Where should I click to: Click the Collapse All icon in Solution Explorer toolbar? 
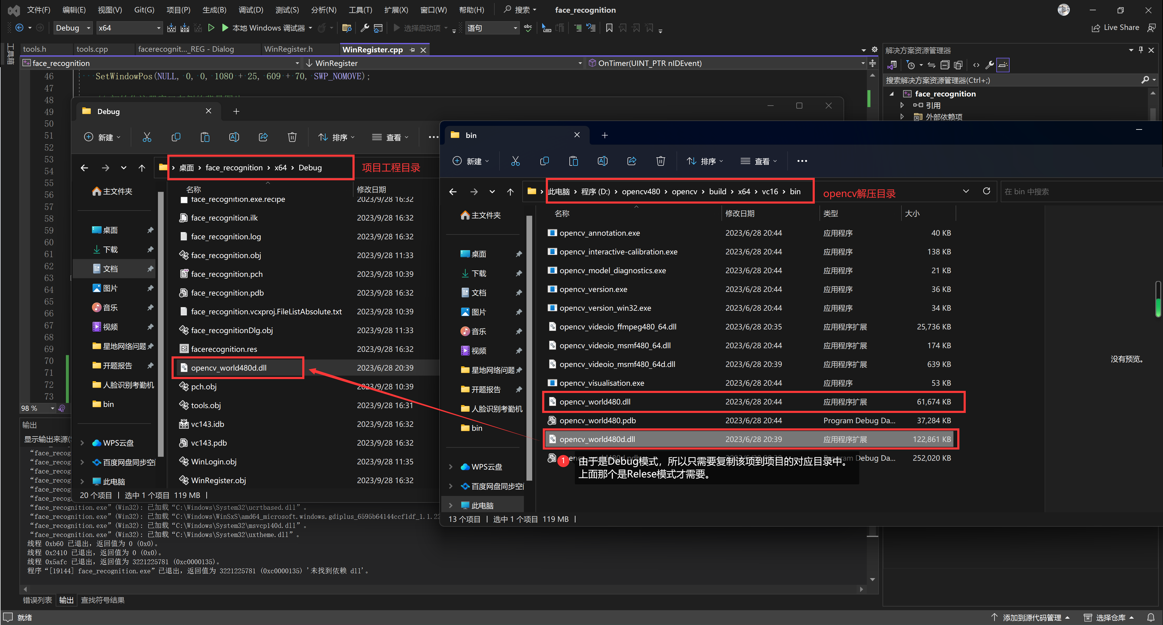945,65
